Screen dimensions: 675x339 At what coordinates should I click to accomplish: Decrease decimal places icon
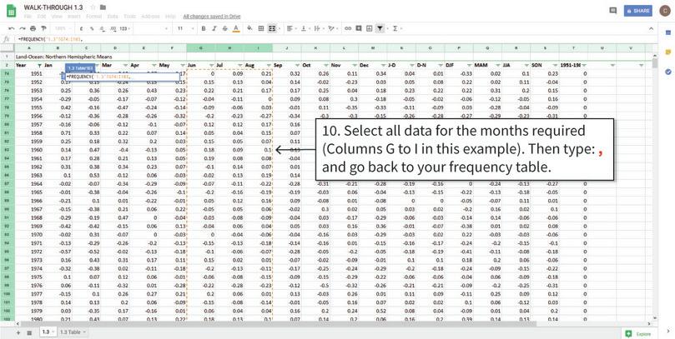tap(102, 28)
